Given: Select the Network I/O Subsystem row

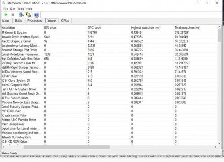Looking at the screenshot, I should (x=109, y=137).
